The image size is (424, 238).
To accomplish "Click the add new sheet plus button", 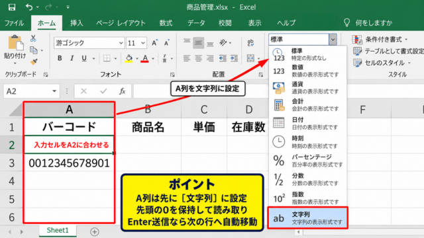I will pyautogui.click(x=94, y=231).
